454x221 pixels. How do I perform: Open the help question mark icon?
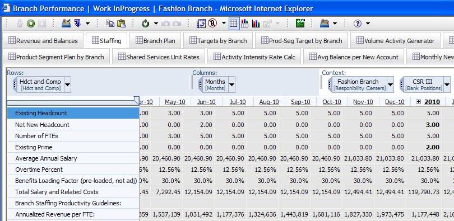pos(358,23)
